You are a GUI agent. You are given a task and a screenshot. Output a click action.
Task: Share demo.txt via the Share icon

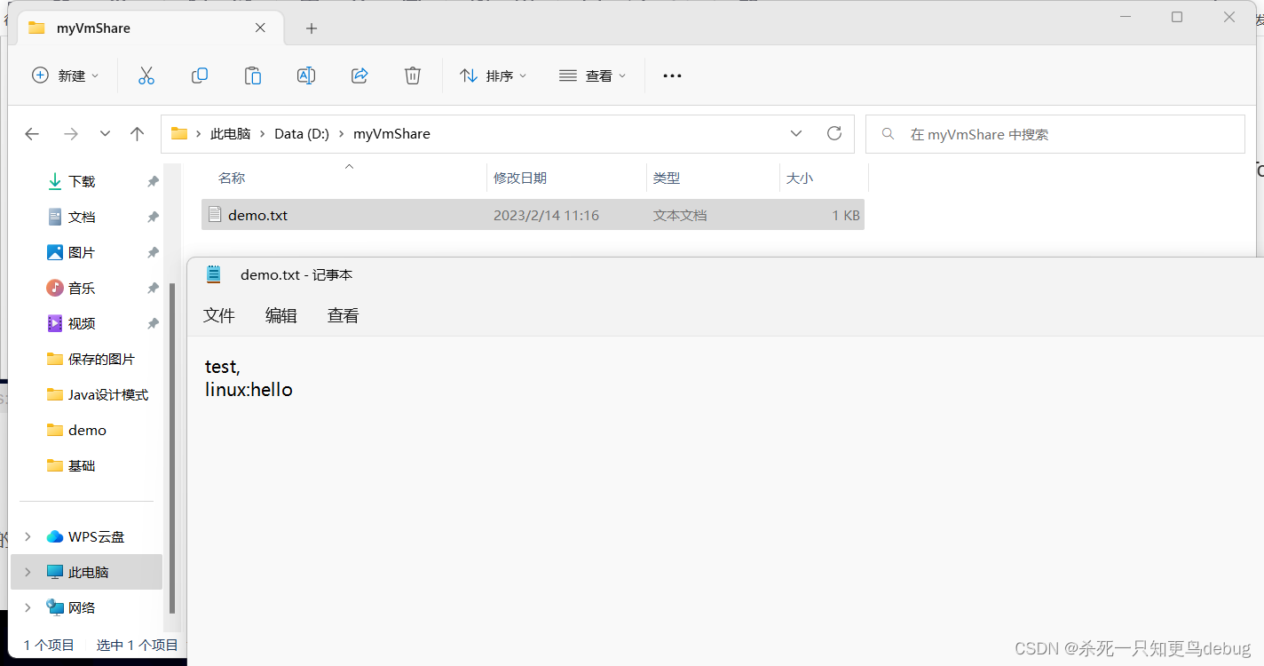tap(359, 75)
